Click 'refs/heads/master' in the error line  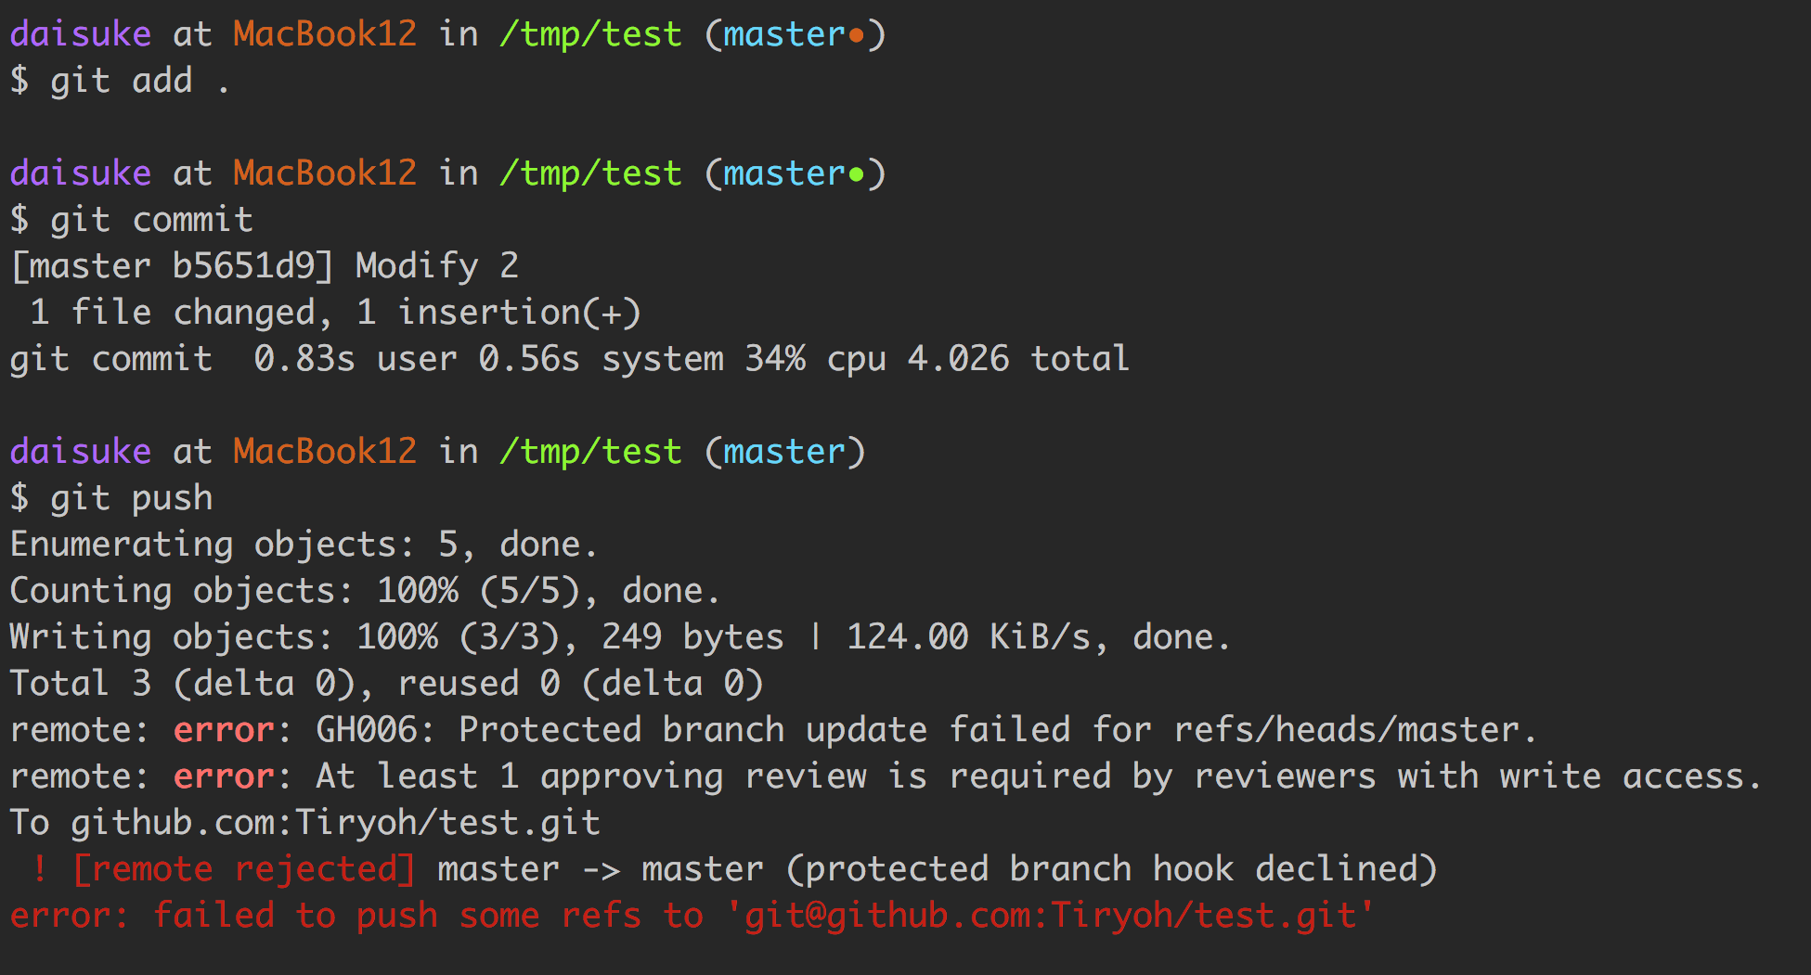coord(1347,730)
